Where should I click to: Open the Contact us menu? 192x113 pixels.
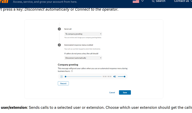pyautogui.click(x=183, y=1)
